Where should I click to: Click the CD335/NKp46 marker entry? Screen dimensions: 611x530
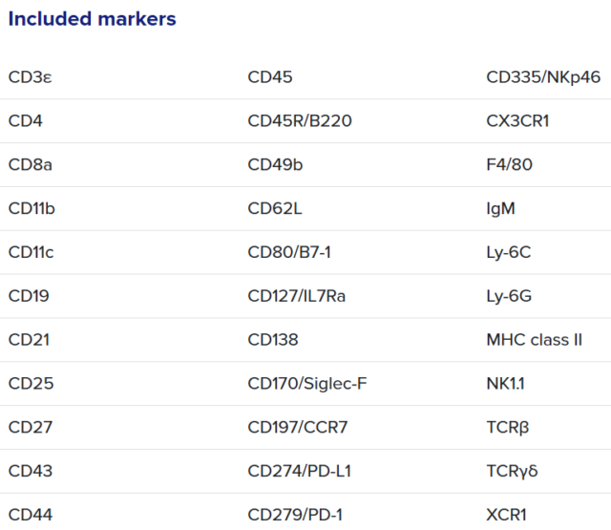pyautogui.click(x=542, y=77)
